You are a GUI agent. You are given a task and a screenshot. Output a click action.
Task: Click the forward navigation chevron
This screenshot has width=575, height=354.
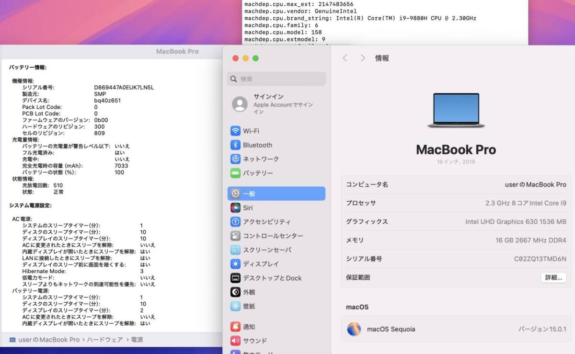pos(362,57)
